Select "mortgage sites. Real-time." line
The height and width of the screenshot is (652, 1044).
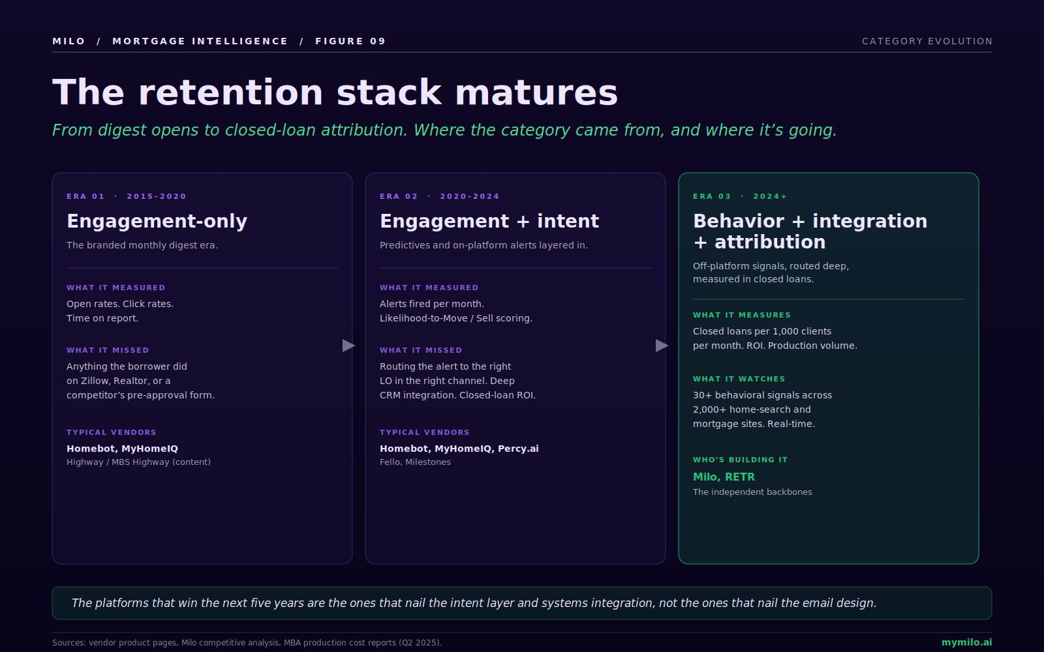pos(754,424)
